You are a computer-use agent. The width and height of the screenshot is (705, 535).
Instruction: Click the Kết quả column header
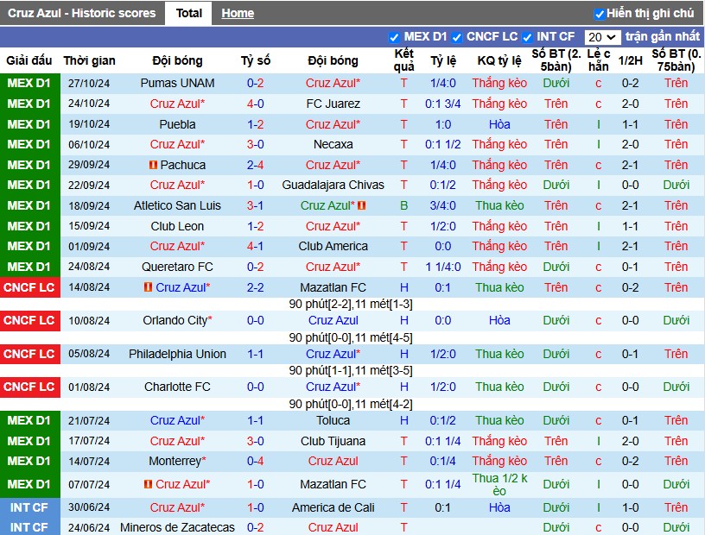(x=403, y=60)
